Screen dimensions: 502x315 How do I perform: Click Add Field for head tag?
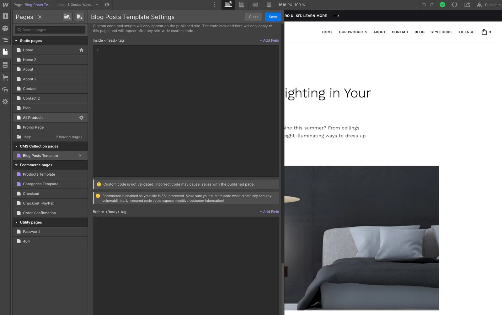269,40
